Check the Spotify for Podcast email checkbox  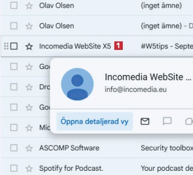pyautogui.click(x=14, y=168)
